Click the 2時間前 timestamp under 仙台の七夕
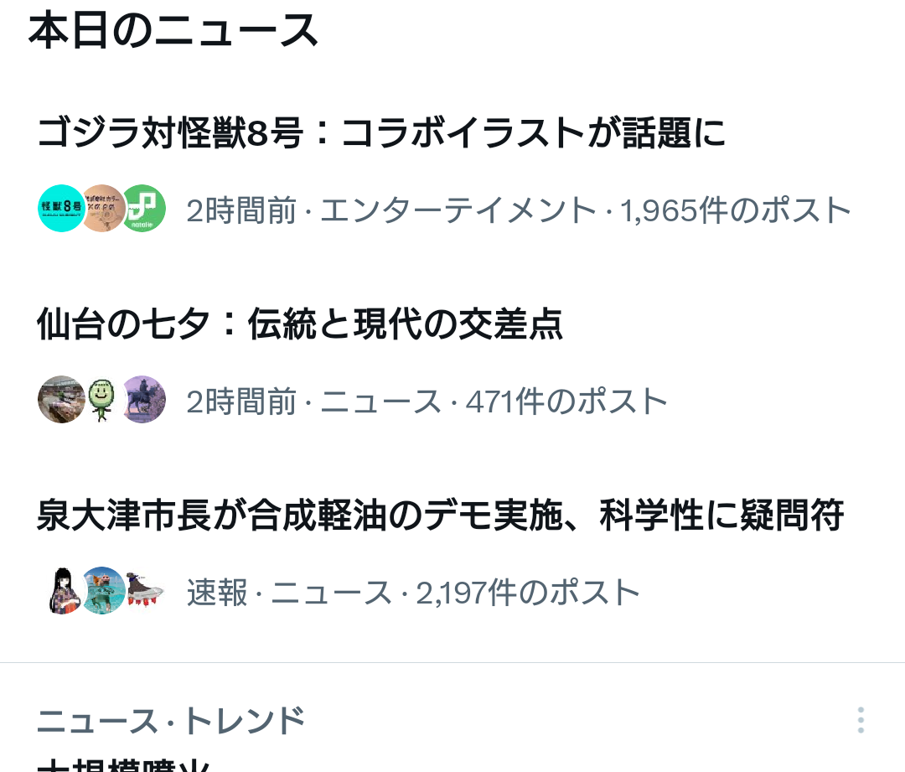 [241, 402]
